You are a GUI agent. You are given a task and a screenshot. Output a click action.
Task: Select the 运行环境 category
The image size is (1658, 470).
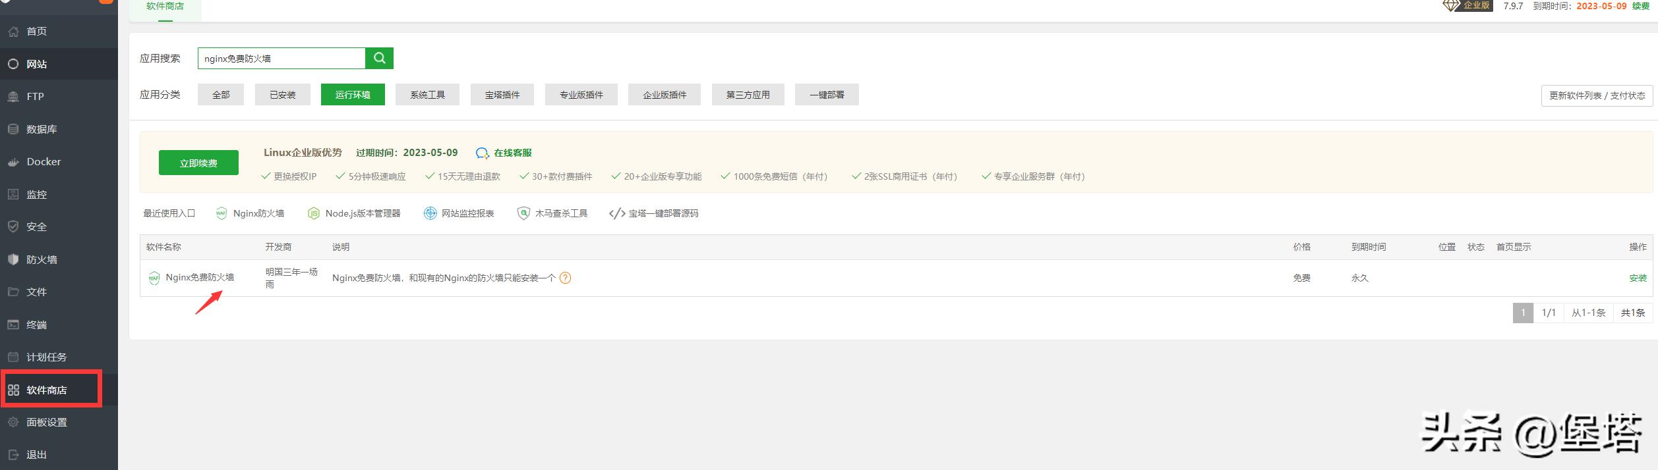click(353, 95)
